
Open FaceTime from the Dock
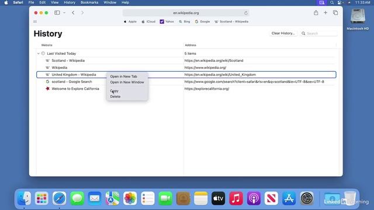click(x=165, y=198)
